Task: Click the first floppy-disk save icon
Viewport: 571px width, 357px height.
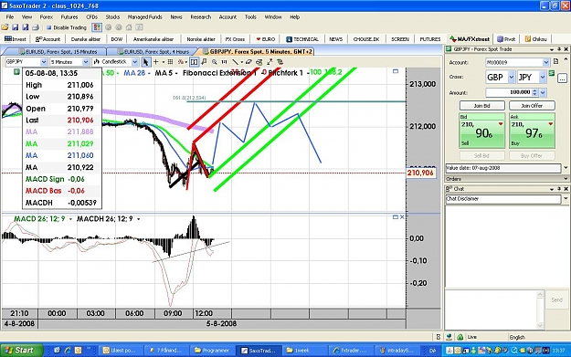Action: coord(15,27)
